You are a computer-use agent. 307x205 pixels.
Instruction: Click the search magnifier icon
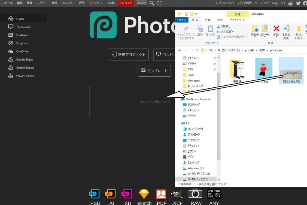point(152,3)
